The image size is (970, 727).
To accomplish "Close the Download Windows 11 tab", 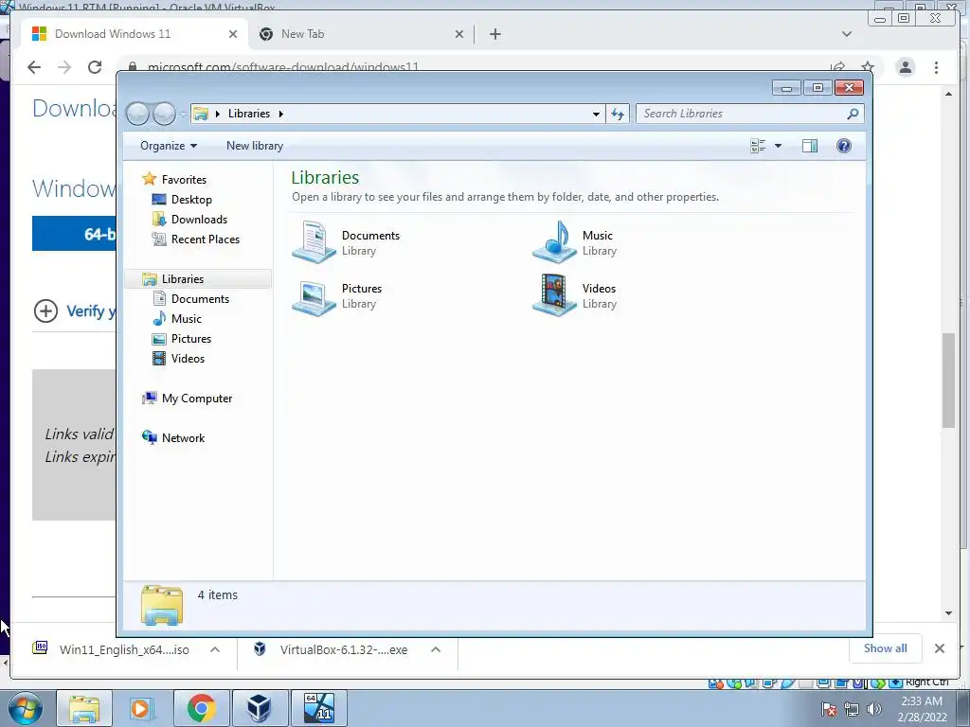I will tap(233, 34).
